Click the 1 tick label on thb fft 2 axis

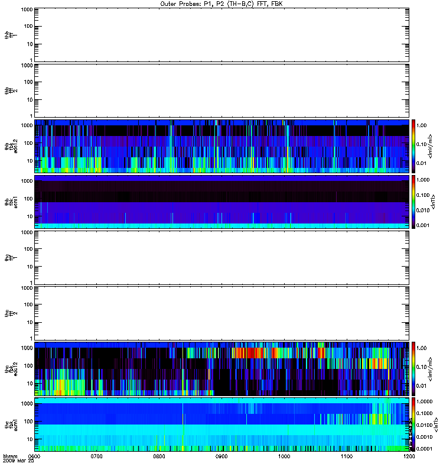pyautogui.click(x=31, y=116)
